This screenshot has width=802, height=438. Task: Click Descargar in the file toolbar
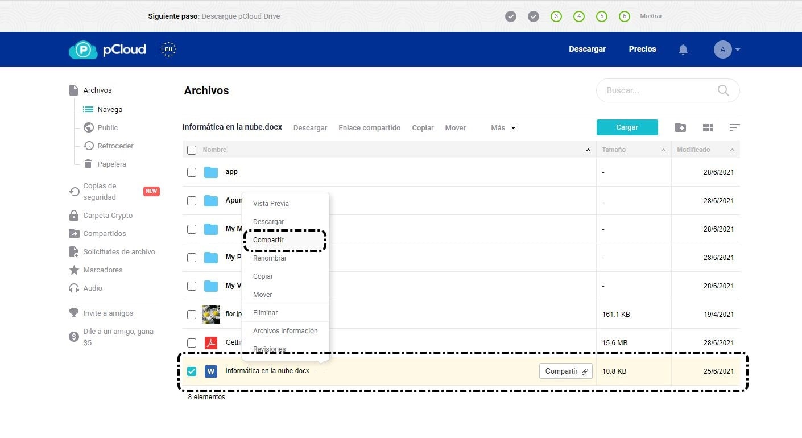pyautogui.click(x=310, y=128)
